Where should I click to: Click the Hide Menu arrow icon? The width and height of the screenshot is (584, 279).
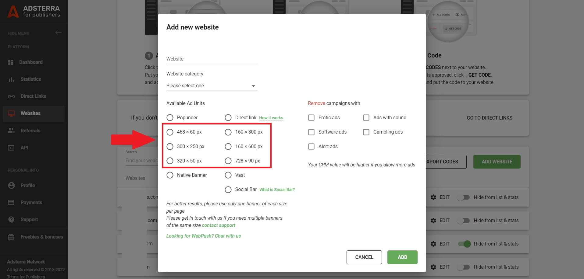point(58,33)
